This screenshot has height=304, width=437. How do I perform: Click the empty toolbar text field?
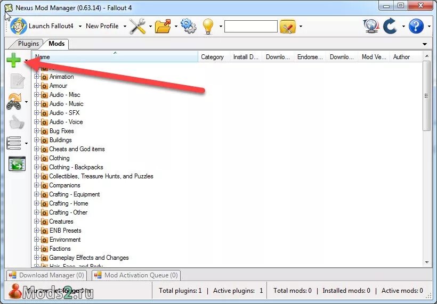pyautogui.click(x=251, y=27)
